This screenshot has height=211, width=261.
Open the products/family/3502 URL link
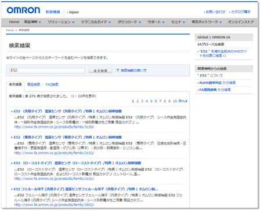pos(54,205)
